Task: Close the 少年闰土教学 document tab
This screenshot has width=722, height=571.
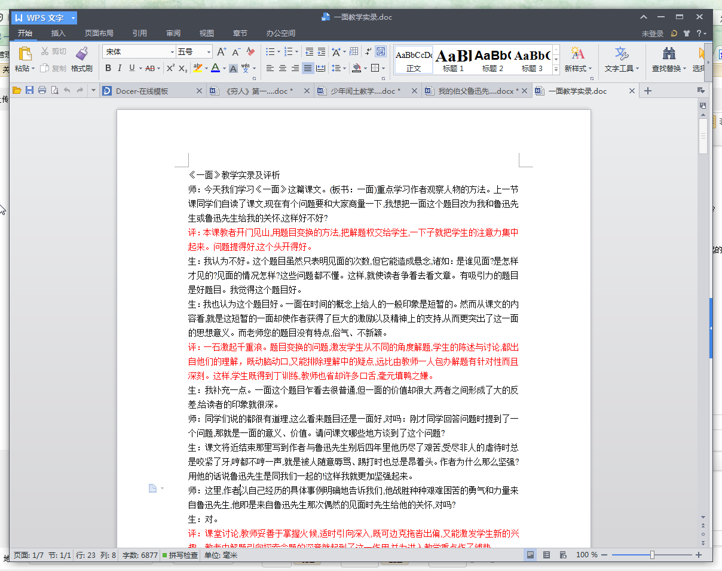Action: pyautogui.click(x=415, y=91)
